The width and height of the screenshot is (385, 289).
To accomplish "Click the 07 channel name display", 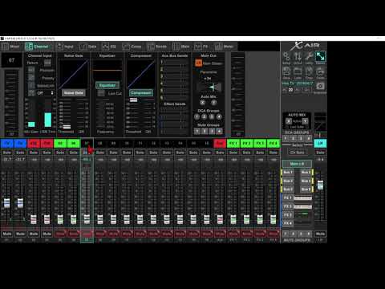I will coord(11,60).
